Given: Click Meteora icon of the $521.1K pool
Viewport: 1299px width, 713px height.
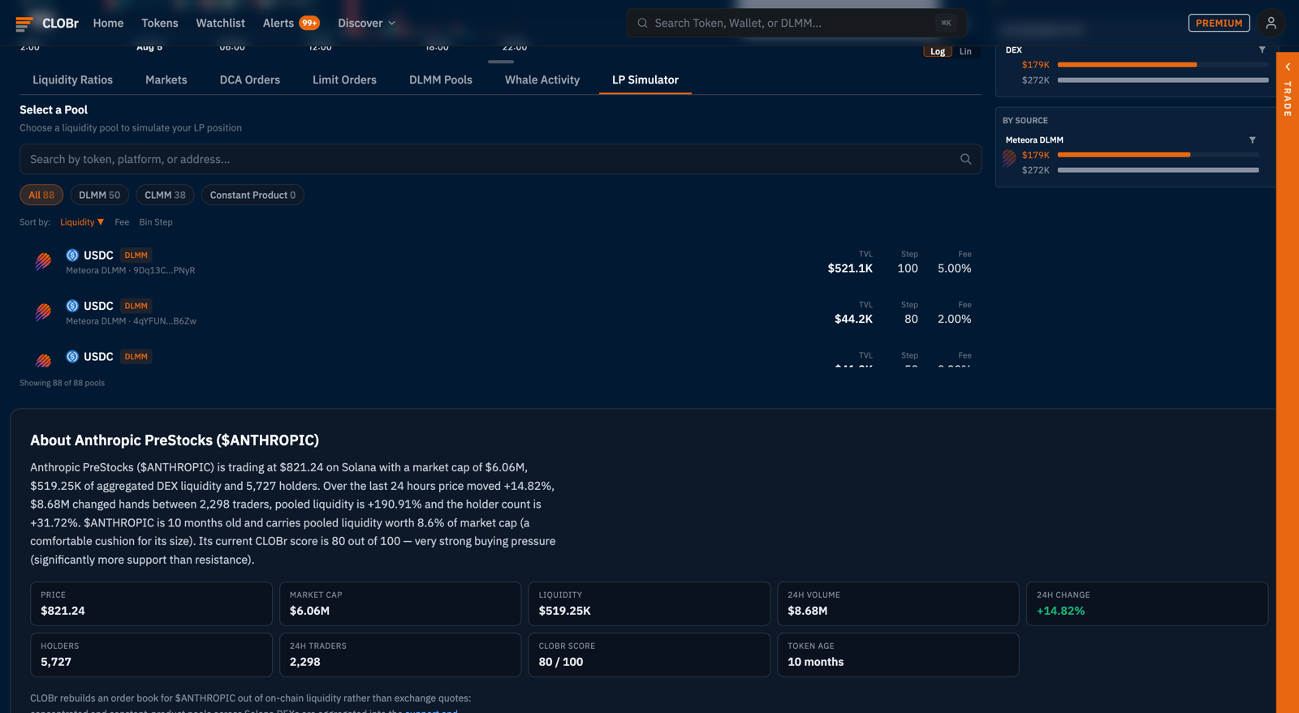Looking at the screenshot, I should point(43,261).
